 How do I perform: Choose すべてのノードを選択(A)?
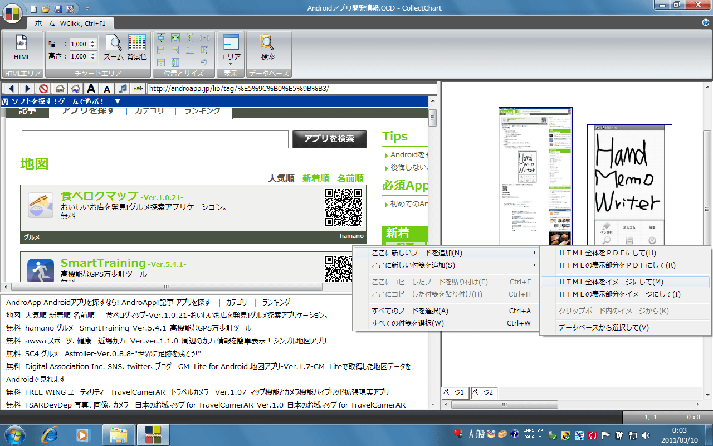pos(446,311)
